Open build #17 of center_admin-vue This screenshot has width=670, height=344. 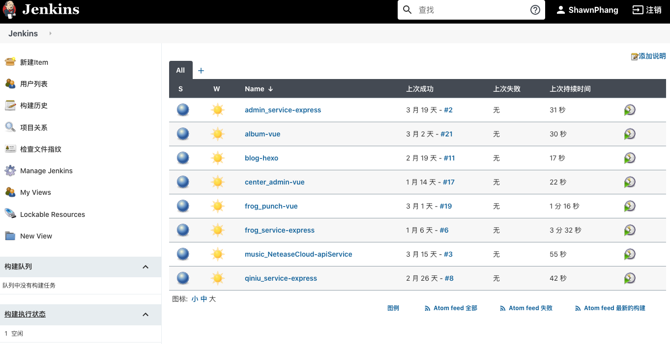448,182
